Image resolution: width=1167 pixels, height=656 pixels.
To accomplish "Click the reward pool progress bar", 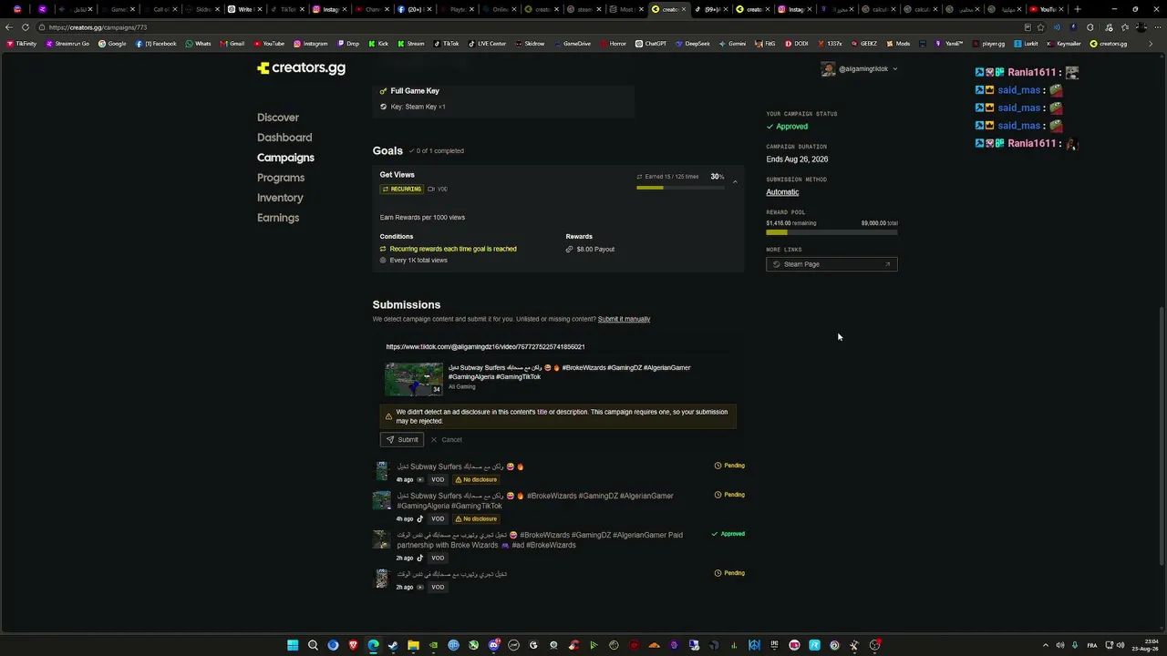I will 831,232.
